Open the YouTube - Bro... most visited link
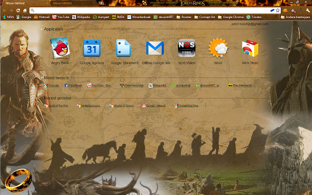The height and width of the screenshot is (195, 312). [x=99, y=86]
